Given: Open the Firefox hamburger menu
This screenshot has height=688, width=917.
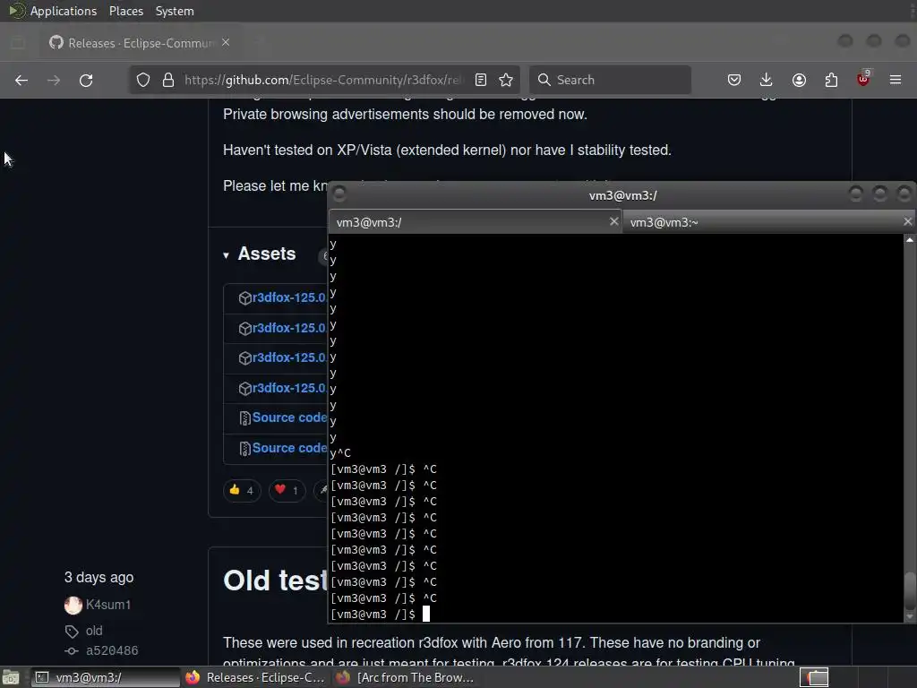Looking at the screenshot, I should click(x=896, y=80).
